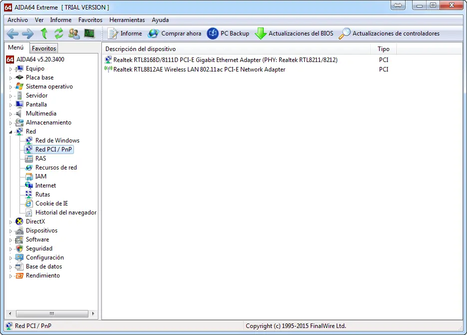Click the network icon of RTL8168D adapter
467x335 pixels.
[108, 59]
